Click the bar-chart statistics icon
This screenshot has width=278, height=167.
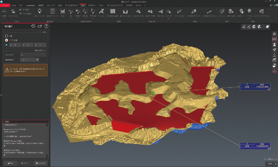(62, 11)
